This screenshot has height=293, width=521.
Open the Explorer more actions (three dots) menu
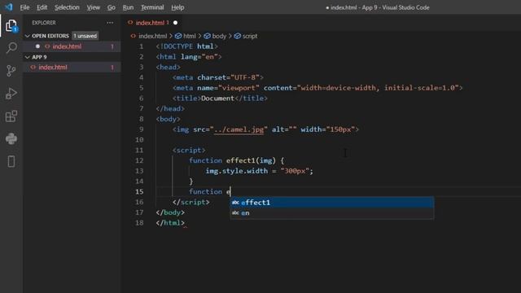pyautogui.click(x=110, y=23)
